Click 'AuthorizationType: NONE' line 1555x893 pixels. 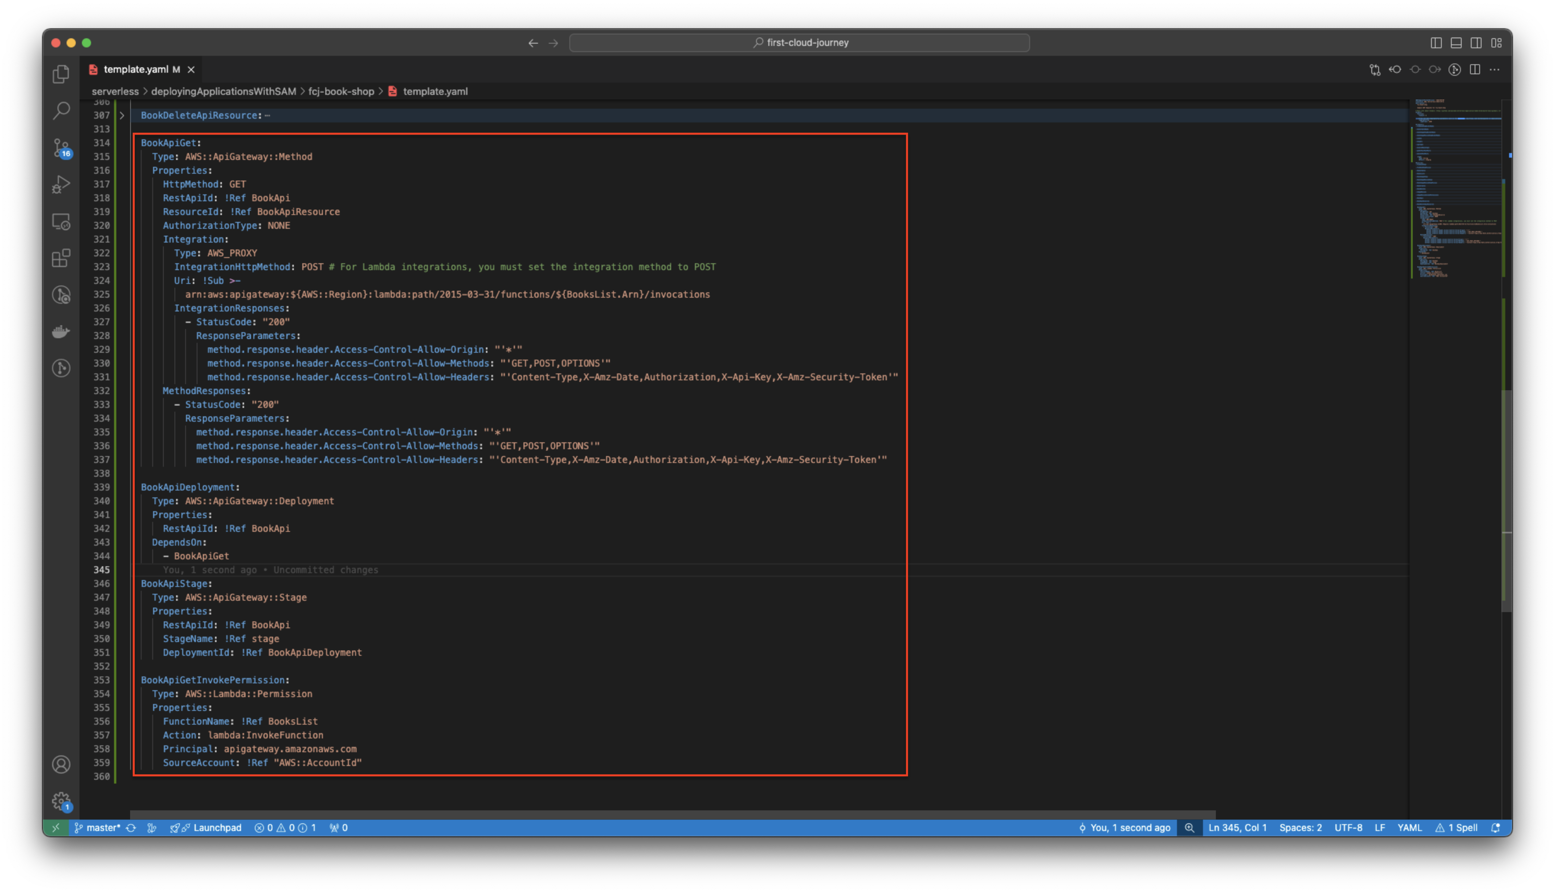226,226
